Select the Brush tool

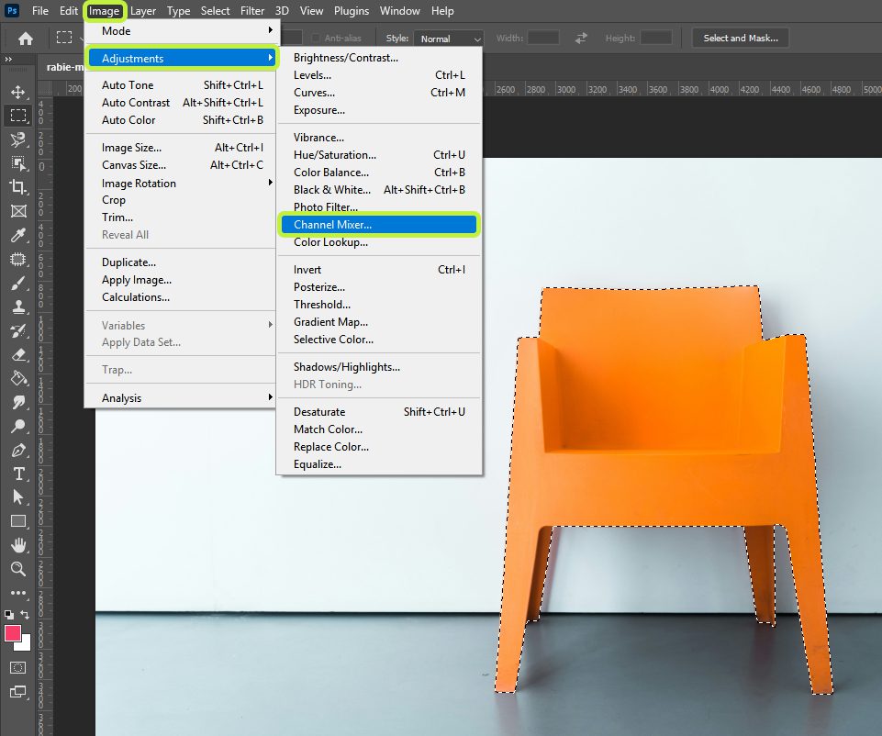coord(18,283)
